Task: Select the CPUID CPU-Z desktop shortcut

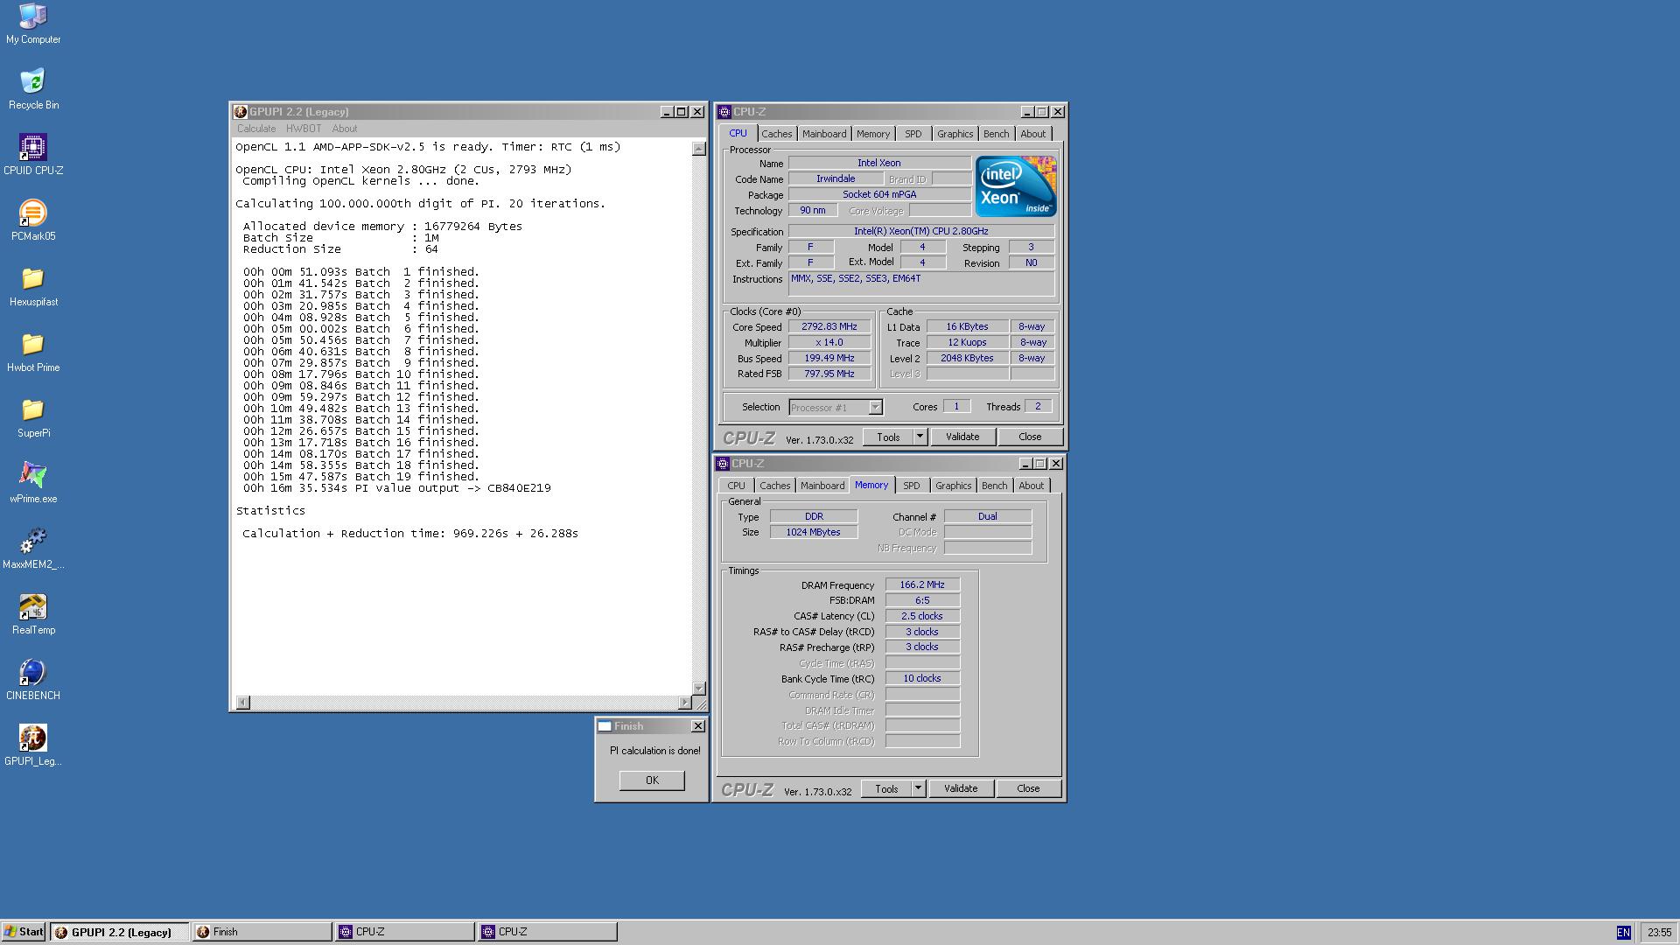Action: pos(33,155)
